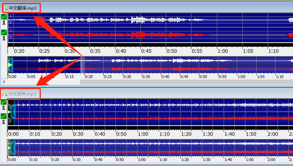The width and height of the screenshot is (293, 166).
Task: Click the 1:00 mark on 外文原声.mp3 main ruler
Action: click(143, 134)
